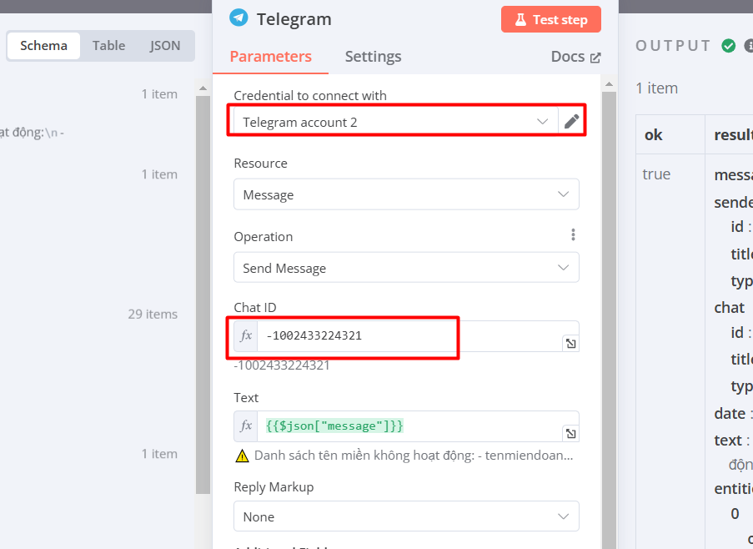753x549 pixels.
Task: Click the Chat ID input field
Action: tap(418, 335)
